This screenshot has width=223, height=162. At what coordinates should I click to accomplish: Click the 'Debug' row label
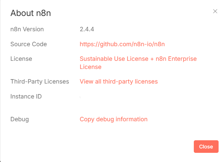pyautogui.click(x=20, y=119)
